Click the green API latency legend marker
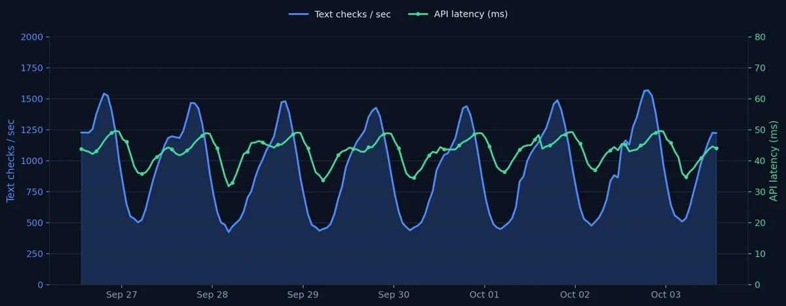 point(418,14)
